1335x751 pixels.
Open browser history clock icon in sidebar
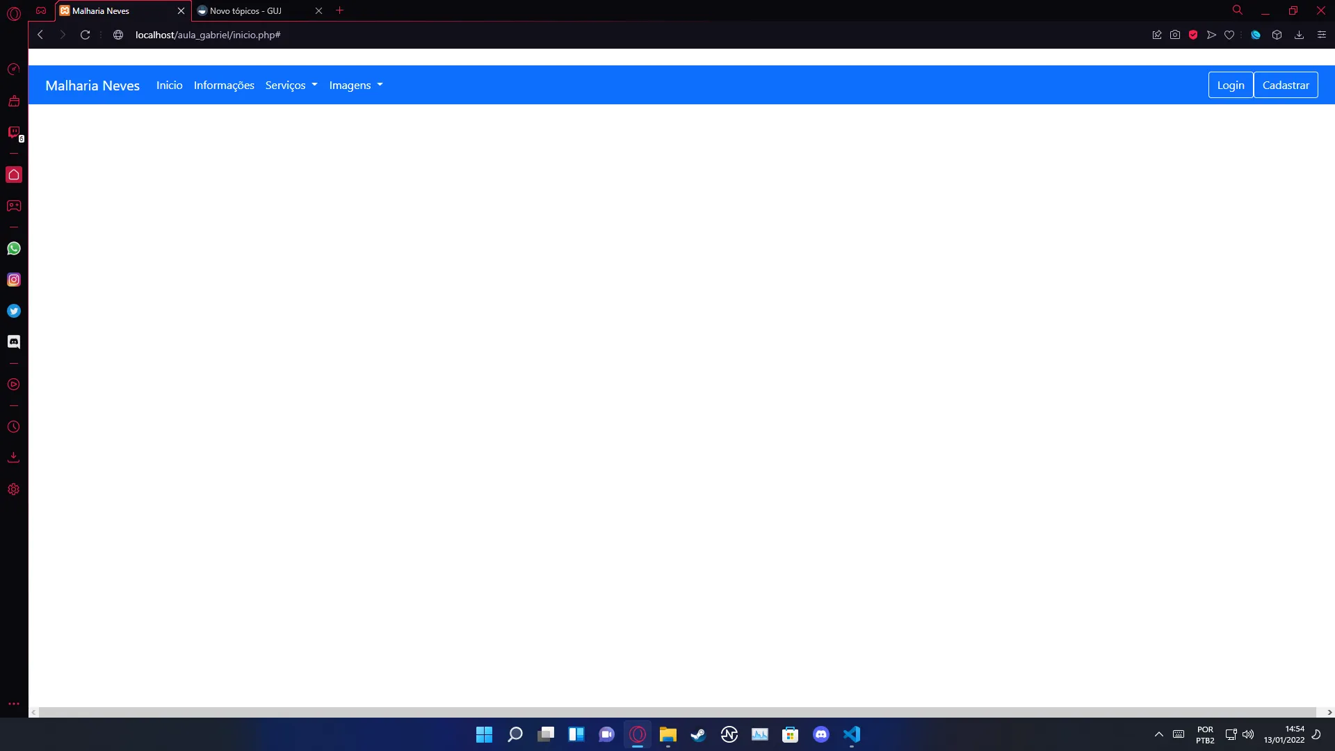coord(14,427)
